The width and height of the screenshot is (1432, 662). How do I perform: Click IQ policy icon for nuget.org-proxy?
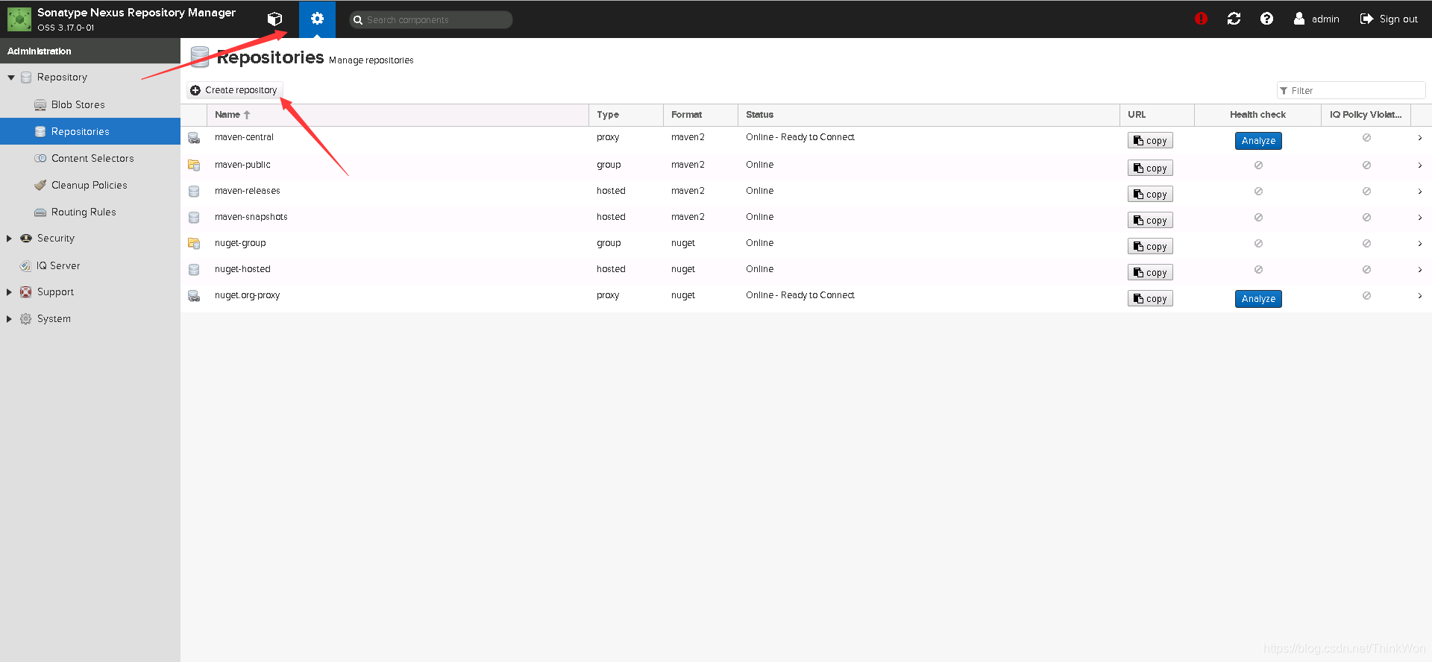click(1366, 295)
